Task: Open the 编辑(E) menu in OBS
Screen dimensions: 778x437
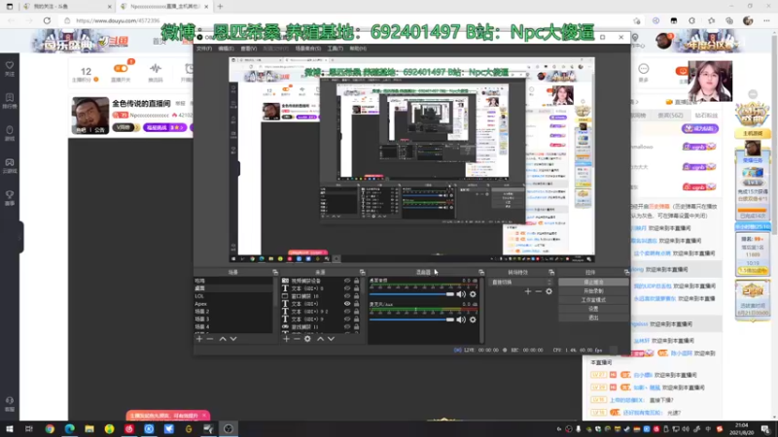Action: coord(226,49)
